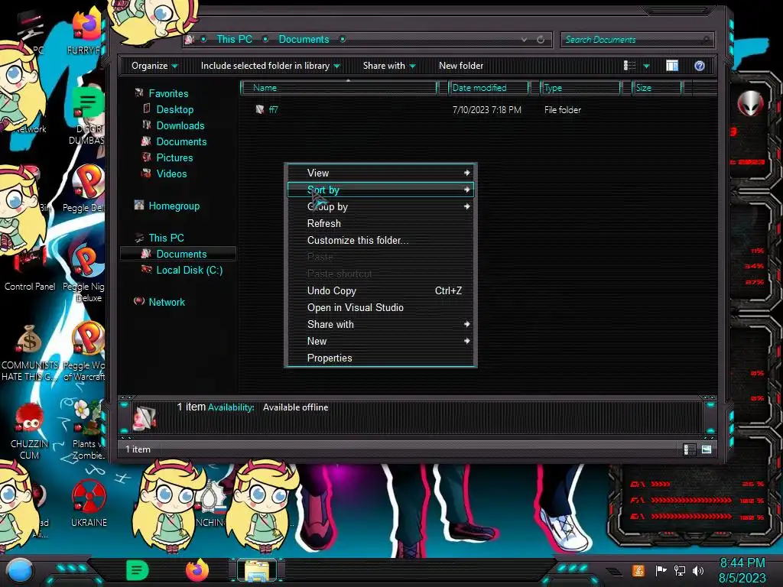Open Documents under Favorites
Image resolution: width=783 pixels, height=587 pixels.
[181, 141]
